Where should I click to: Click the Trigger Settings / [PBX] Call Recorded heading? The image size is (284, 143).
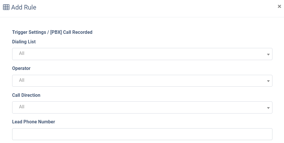coord(52,32)
